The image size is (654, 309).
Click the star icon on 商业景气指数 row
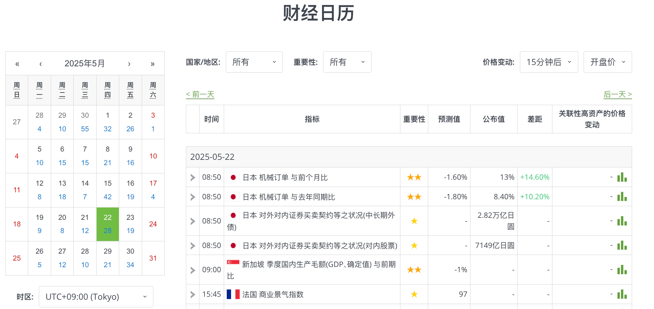click(x=414, y=294)
